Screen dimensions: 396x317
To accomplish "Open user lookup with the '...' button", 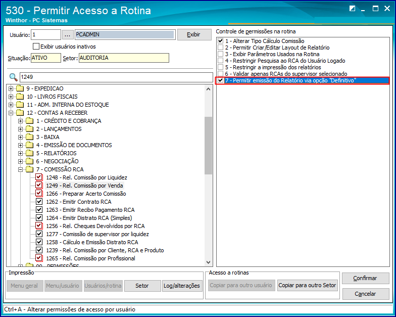I will pos(67,35).
